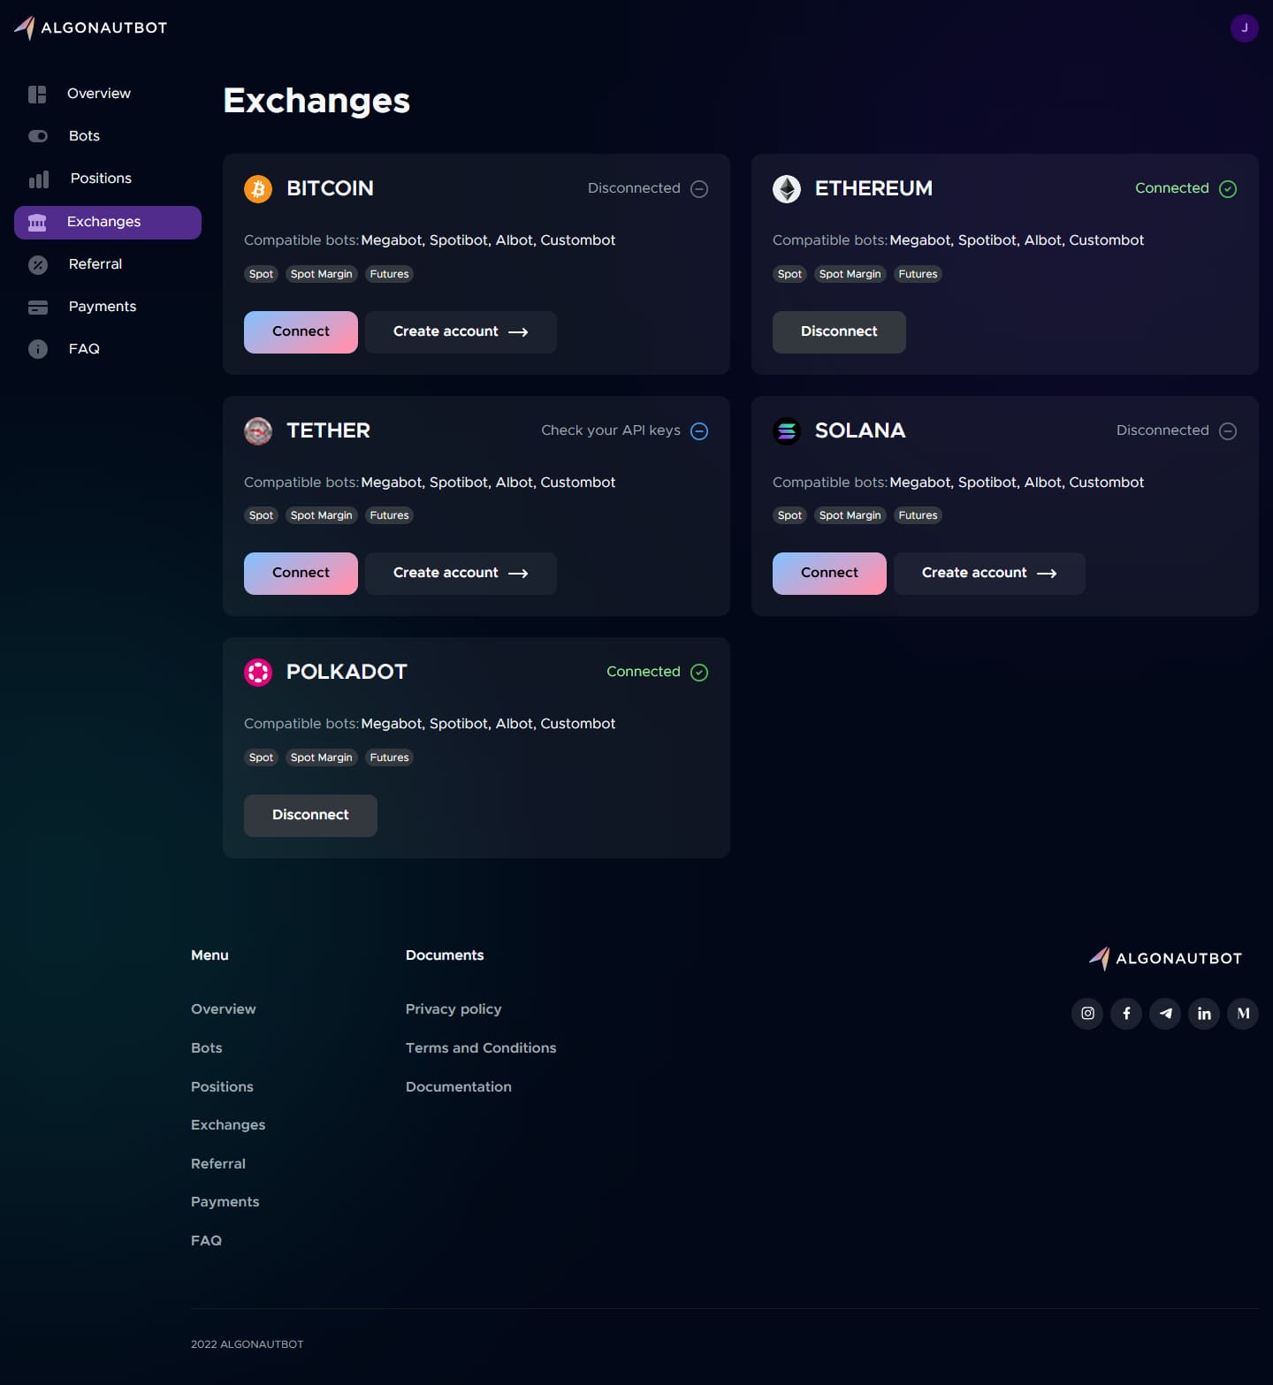Click Ethereum's Connected check status icon
1273x1385 pixels.
pos(1228,188)
